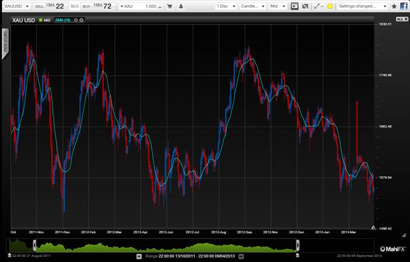Viewport: 410px width, 262px height.
Task: Click the price alert bell icon
Action: (x=181, y=6)
